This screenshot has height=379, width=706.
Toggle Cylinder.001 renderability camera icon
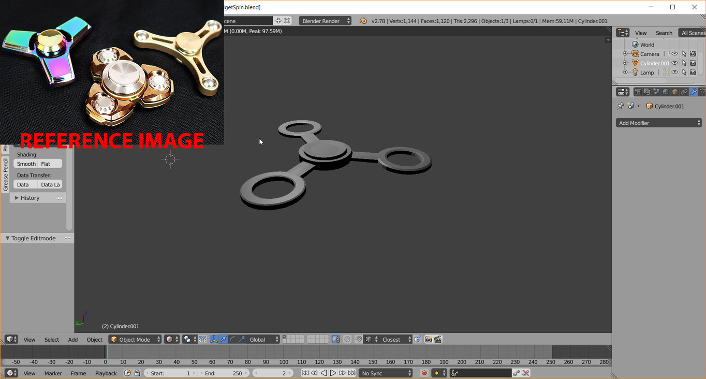(693, 63)
